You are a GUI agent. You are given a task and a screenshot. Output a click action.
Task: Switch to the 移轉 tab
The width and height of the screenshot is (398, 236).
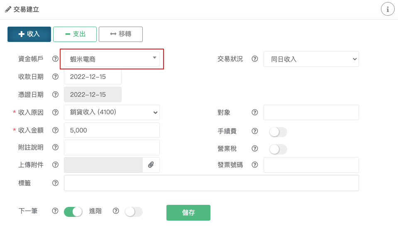121,34
